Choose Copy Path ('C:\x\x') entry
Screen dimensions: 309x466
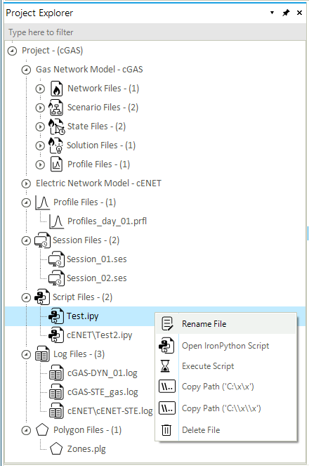coord(225,387)
